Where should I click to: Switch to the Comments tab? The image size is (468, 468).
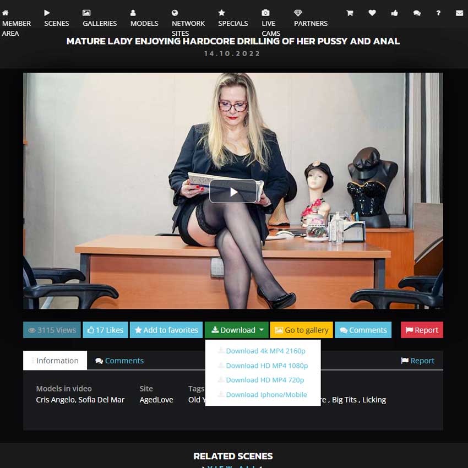pyautogui.click(x=119, y=361)
